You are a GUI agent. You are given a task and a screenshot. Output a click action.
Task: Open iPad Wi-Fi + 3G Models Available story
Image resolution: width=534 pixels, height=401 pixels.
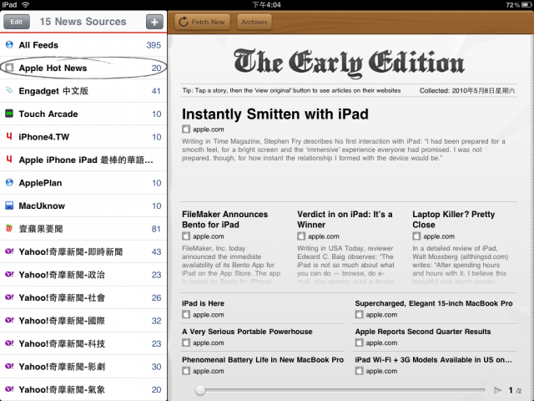point(433,360)
